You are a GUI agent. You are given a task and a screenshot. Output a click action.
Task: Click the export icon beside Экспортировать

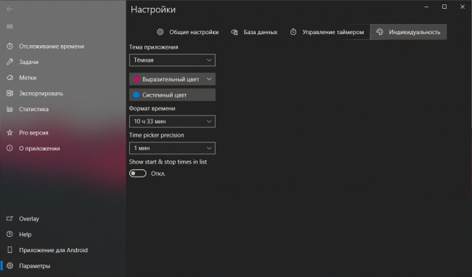point(9,93)
